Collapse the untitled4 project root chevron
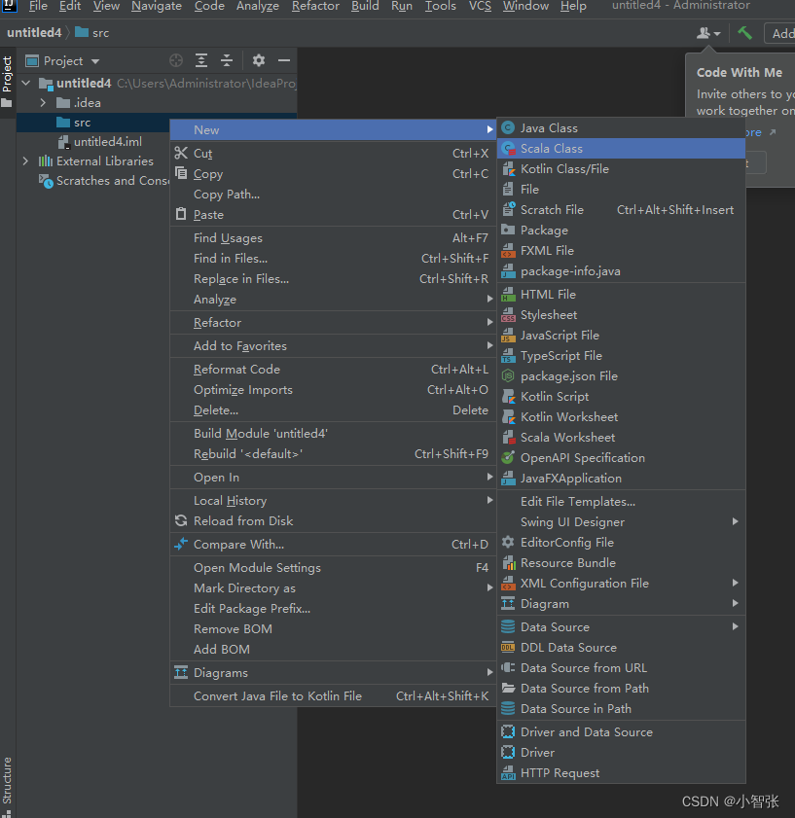The width and height of the screenshot is (795, 818). pos(26,83)
